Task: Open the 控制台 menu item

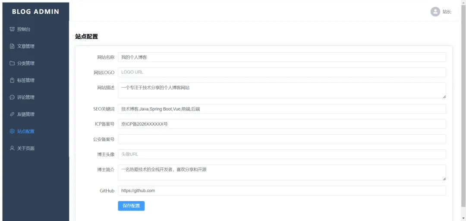Action: [36, 29]
